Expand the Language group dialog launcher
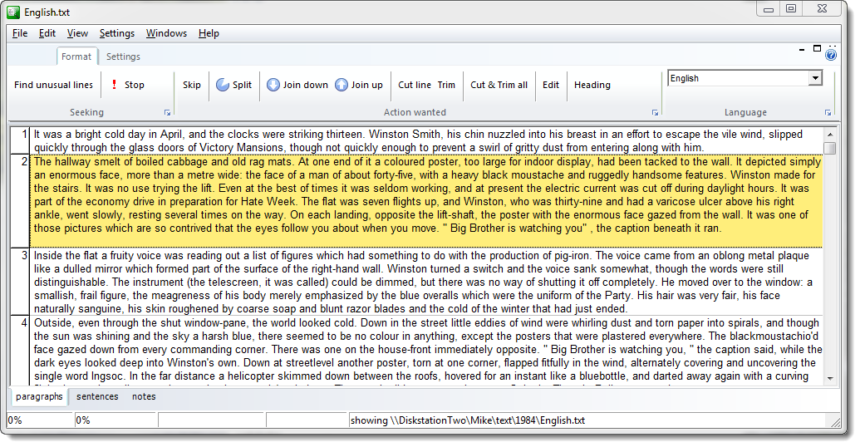This screenshot has width=860, height=447. coord(828,112)
